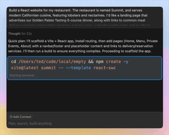Viewport: 169px width, 135px height.
Task: Click 'vite@latest' in the terminal command
Action: 25,68
